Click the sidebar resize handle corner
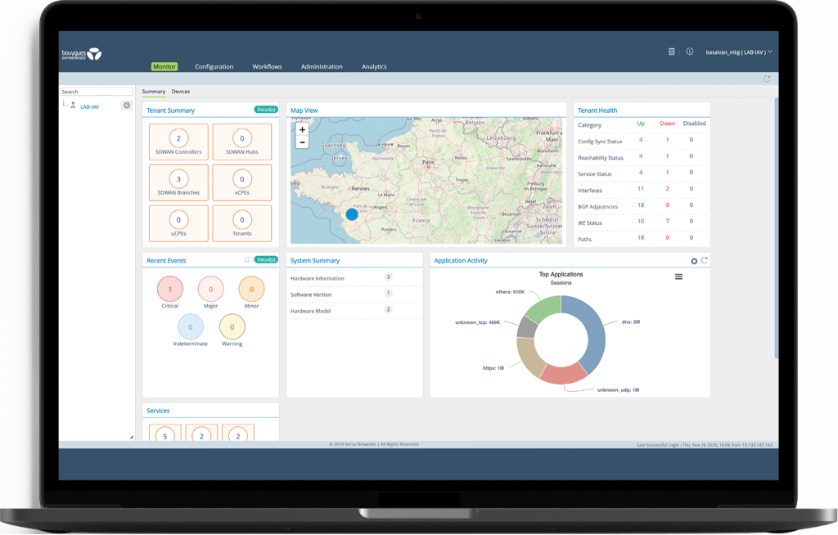This screenshot has width=838, height=535. (132, 437)
